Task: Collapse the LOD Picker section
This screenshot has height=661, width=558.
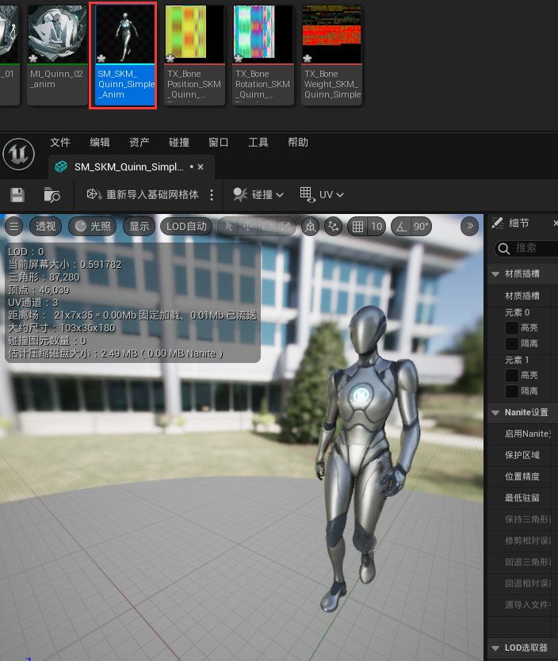Action: 495,648
